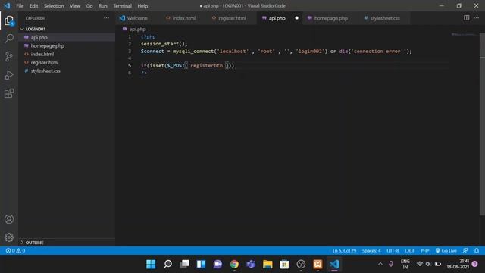Split the editor to the right
The image size is (485, 273).
(x=466, y=18)
